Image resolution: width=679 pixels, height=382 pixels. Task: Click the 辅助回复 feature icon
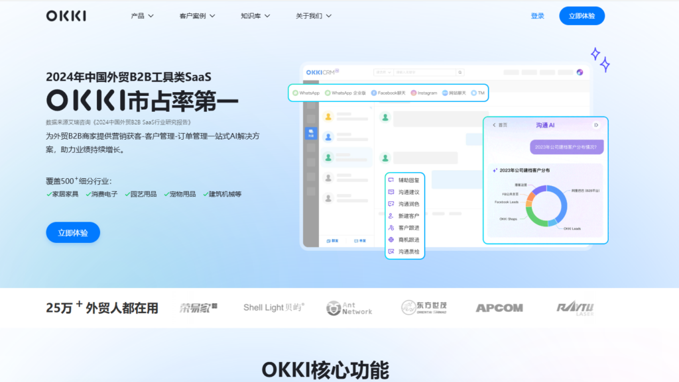pyautogui.click(x=391, y=180)
